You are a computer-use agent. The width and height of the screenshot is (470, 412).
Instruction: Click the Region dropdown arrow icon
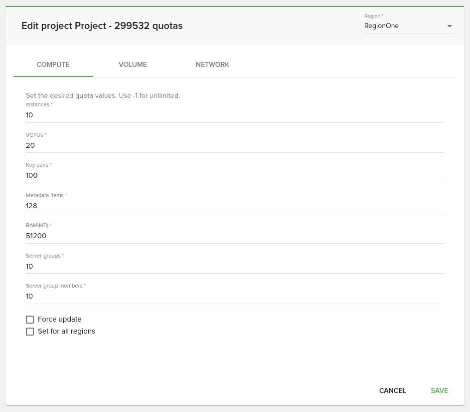pyautogui.click(x=450, y=26)
